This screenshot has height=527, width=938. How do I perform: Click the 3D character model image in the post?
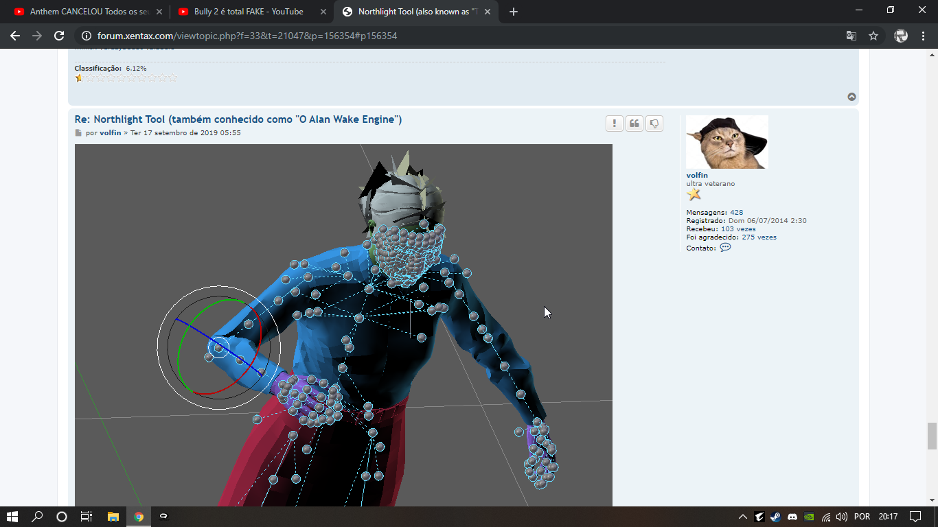pyautogui.click(x=343, y=325)
